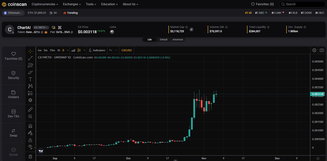Viewport: 327px width, 161px height.
Task: Set the chart interval to 5m
Action: click(x=46, y=50)
